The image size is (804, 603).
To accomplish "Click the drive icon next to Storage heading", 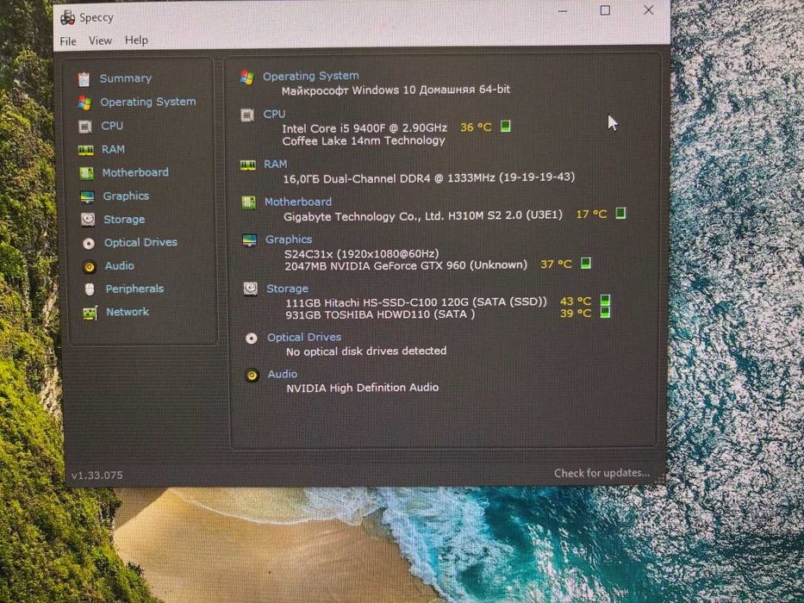I will [250, 289].
